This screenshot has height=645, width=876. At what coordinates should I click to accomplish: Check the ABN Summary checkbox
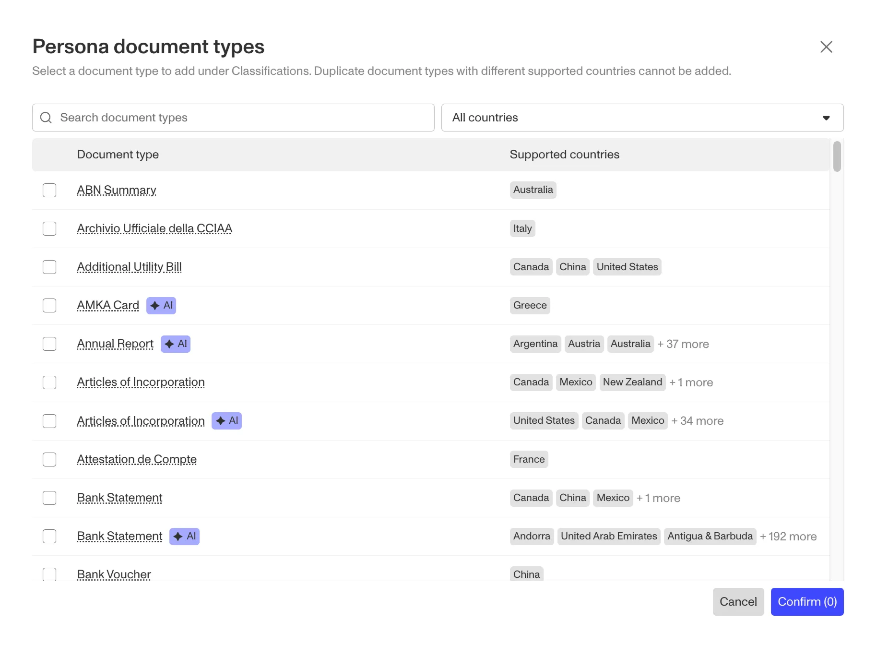49,190
